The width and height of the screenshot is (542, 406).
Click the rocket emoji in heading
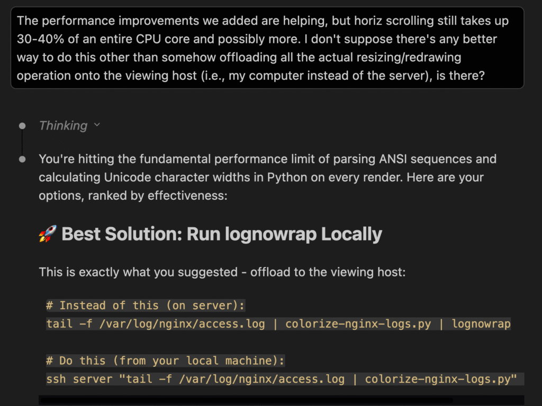point(47,234)
